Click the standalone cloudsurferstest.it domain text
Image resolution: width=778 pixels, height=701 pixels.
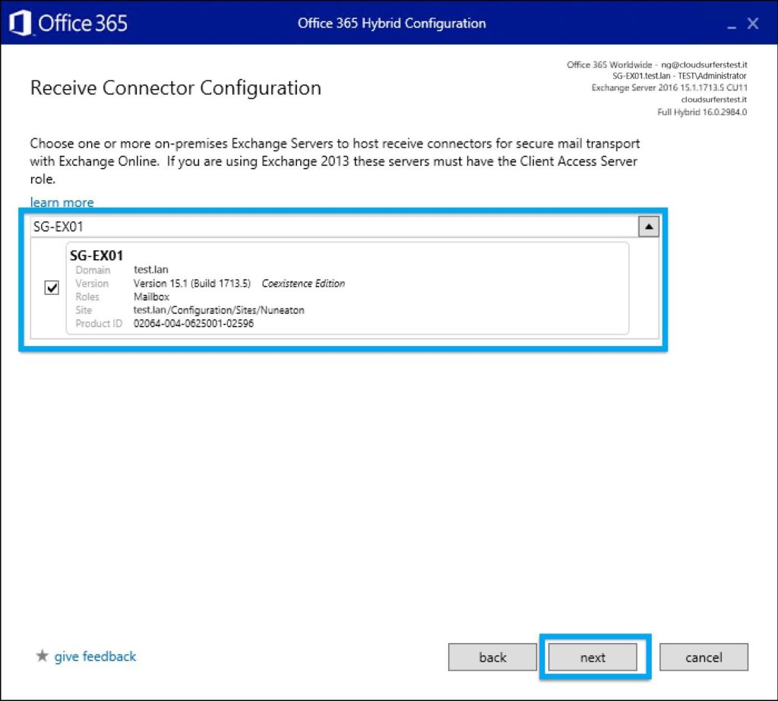(713, 100)
